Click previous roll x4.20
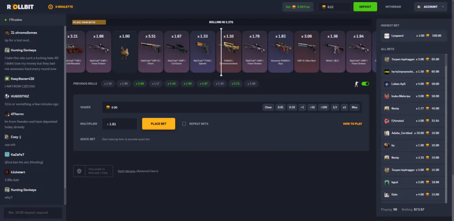Image resolution: width=454 pixels, height=221 pixels. 172,84
